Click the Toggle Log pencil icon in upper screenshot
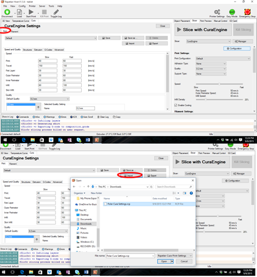 point(56,12)
